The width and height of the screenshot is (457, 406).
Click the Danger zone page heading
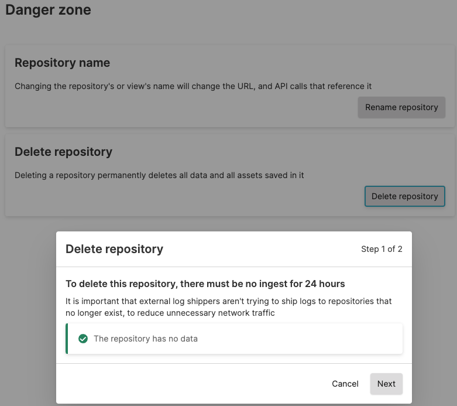coord(48,10)
